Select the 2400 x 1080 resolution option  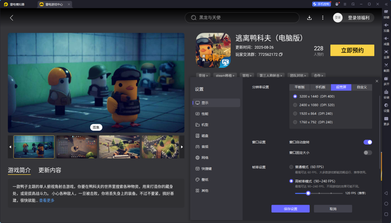(295, 105)
